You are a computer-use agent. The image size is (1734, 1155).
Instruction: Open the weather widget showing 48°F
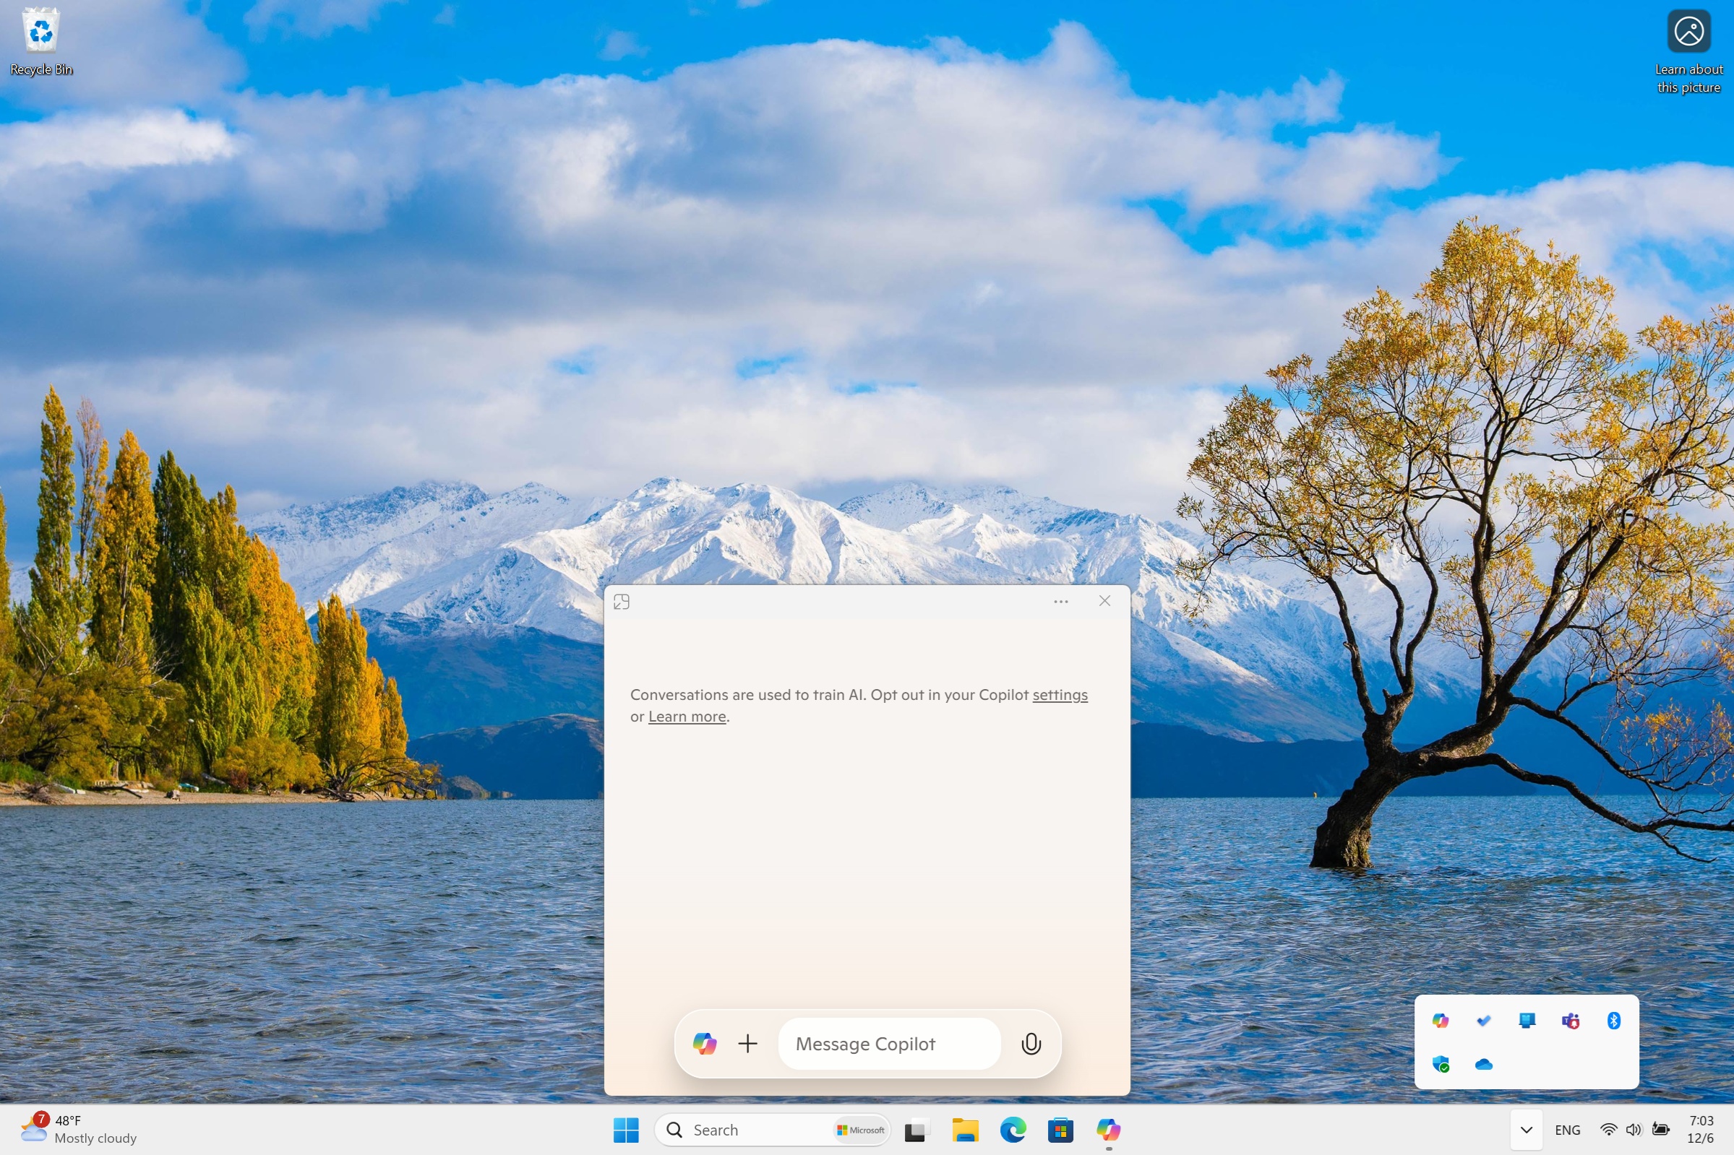(77, 1129)
